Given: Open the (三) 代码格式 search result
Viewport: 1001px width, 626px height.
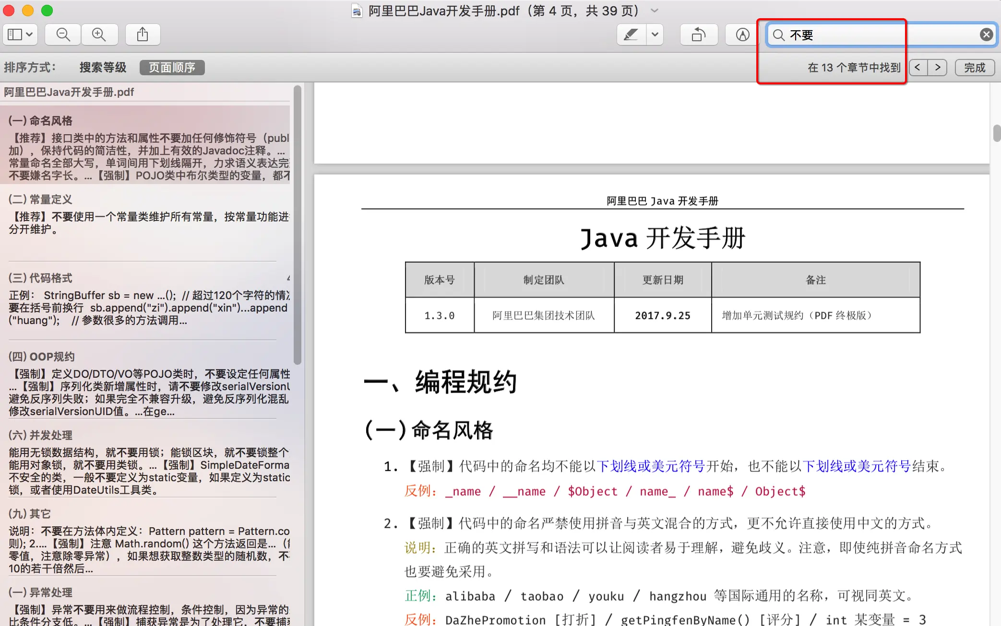Looking at the screenshot, I should click(145, 301).
